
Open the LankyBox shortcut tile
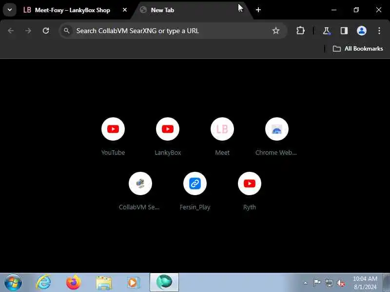click(168, 136)
